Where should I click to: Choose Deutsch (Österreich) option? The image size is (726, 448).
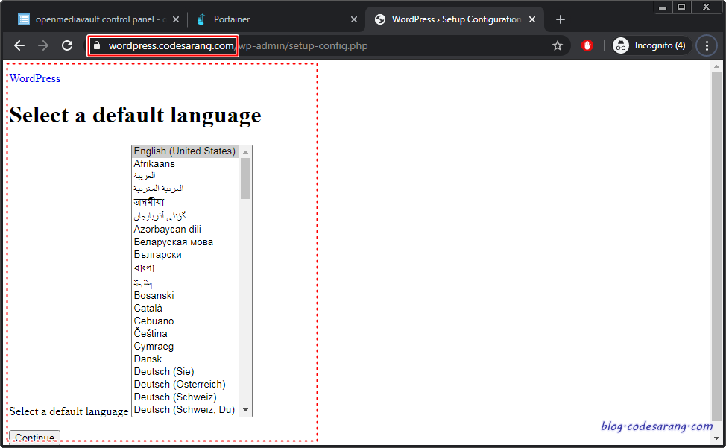tap(185, 384)
